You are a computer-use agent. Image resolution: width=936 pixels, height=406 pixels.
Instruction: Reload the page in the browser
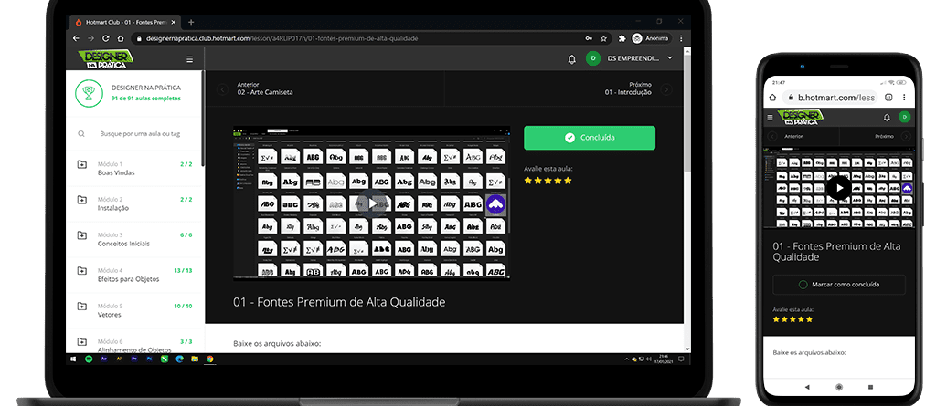tap(106, 38)
